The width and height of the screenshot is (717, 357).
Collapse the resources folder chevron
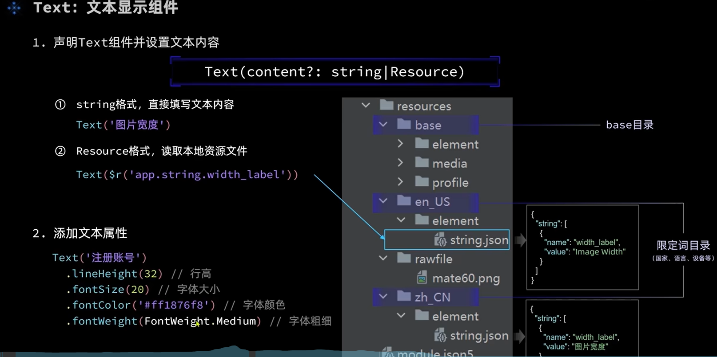[366, 106]
